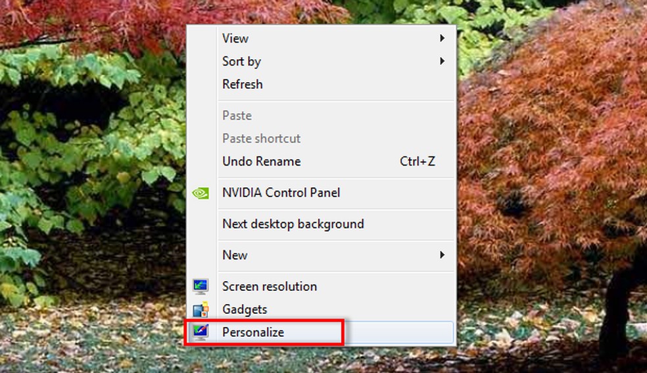
Task: Refresh the desktop
Action: coord(242,84)
